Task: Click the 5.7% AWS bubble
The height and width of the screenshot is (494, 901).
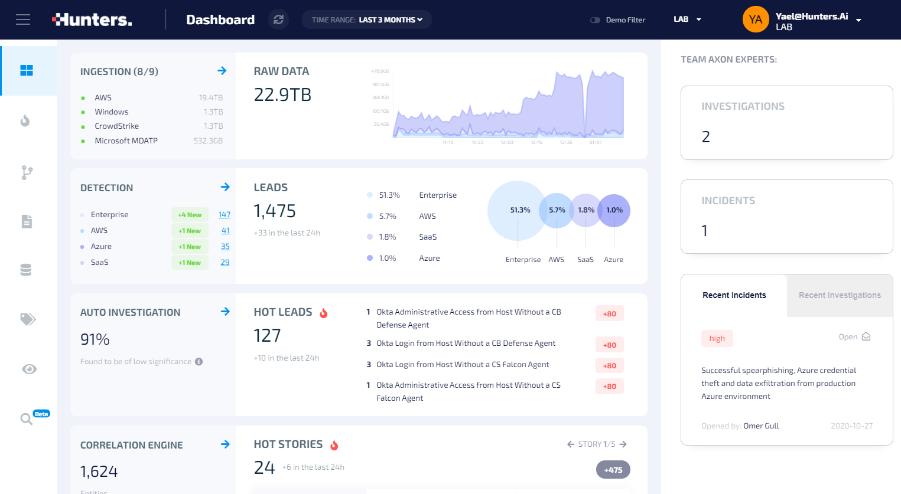Action: 557,210
